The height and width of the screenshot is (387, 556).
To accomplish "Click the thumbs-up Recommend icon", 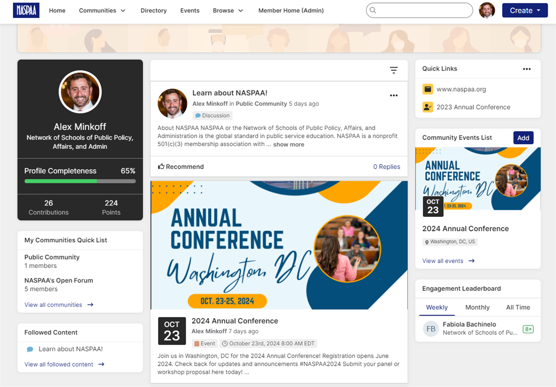I will pos(161,166).
